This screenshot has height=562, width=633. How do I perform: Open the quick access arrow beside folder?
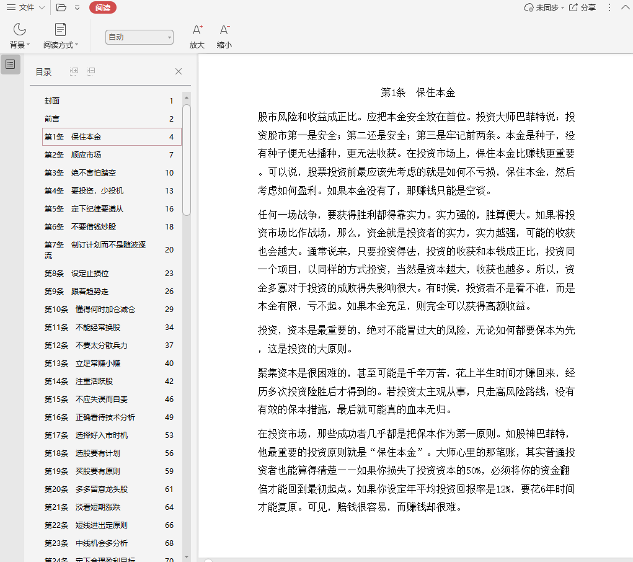click(77, 7)
